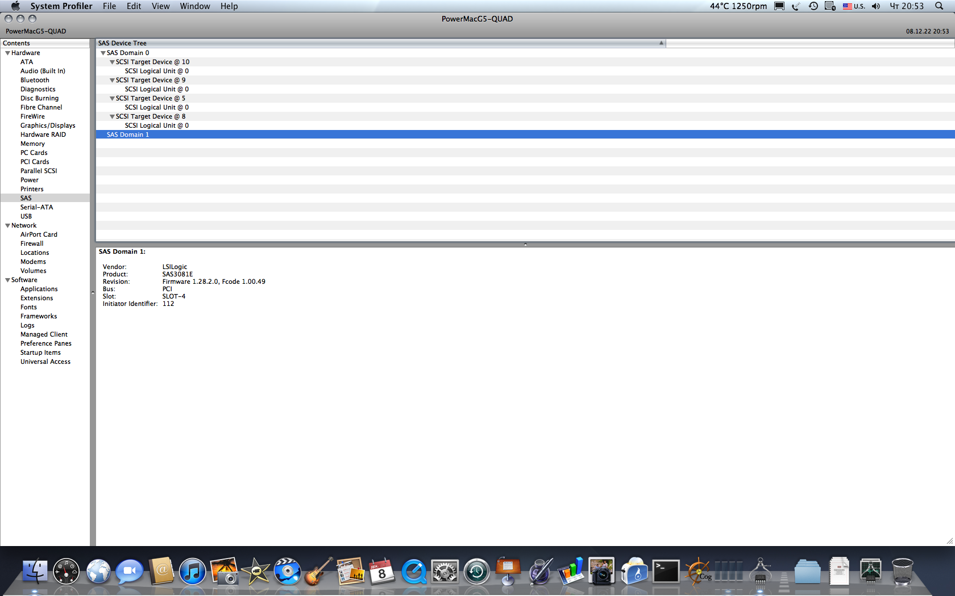Show Memory hardware information
Viewport: 955px width, 596px height.
point(32,144)
